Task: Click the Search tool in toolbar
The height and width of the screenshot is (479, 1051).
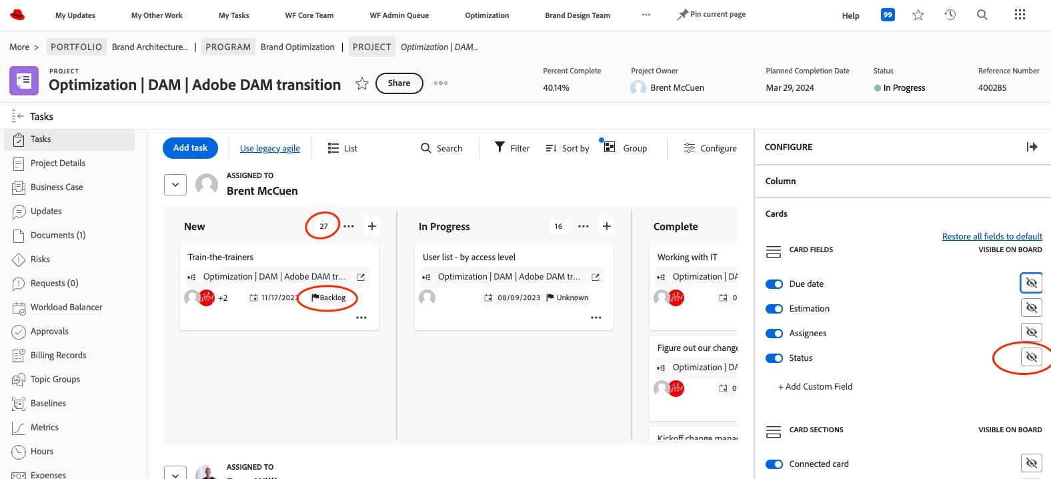Action: tap(441, 148)
